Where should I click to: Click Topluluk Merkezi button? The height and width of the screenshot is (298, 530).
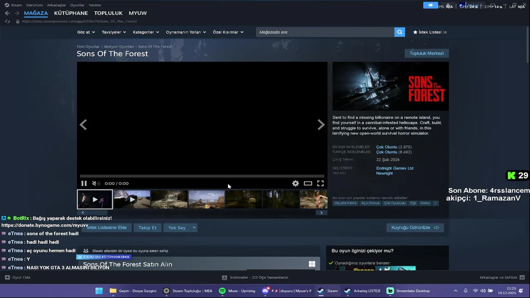click(426, 53)
